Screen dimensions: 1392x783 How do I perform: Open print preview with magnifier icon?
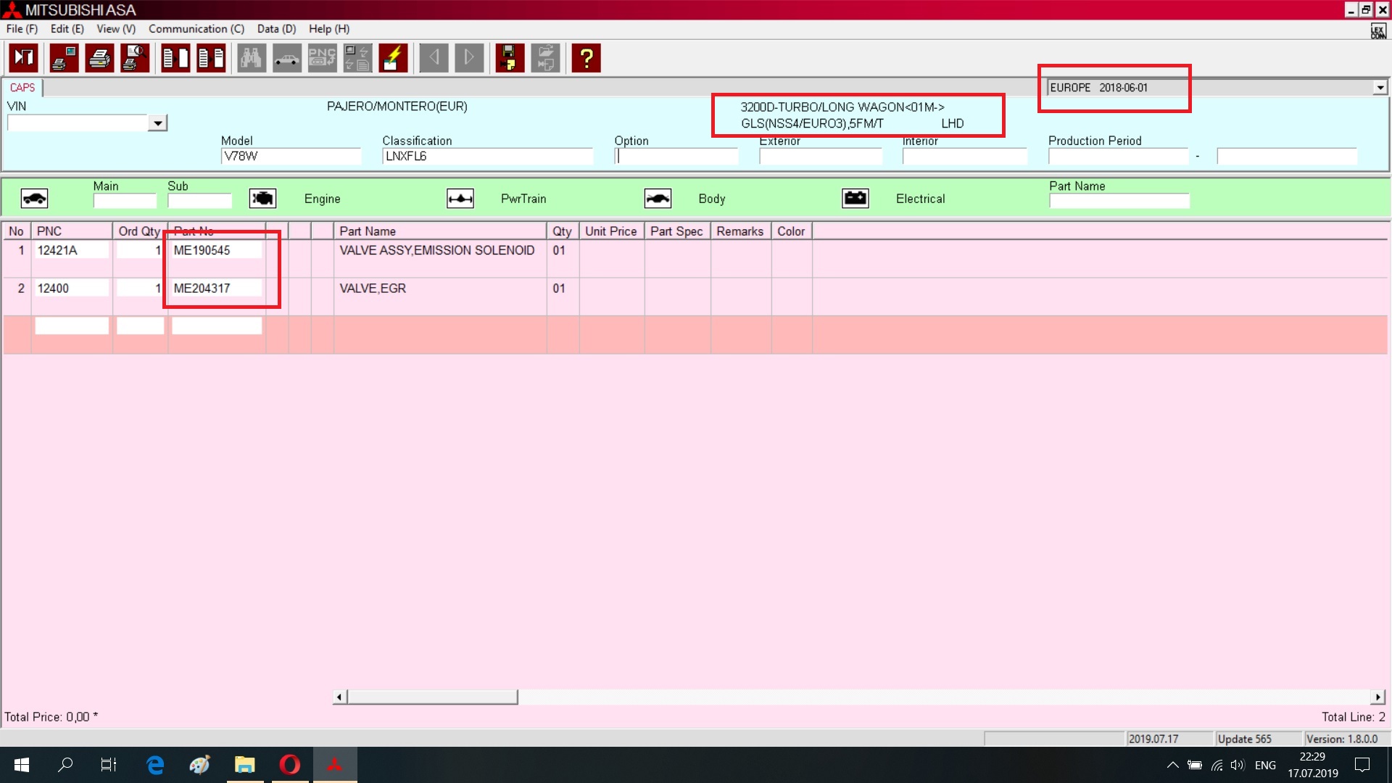coord(135,58)
